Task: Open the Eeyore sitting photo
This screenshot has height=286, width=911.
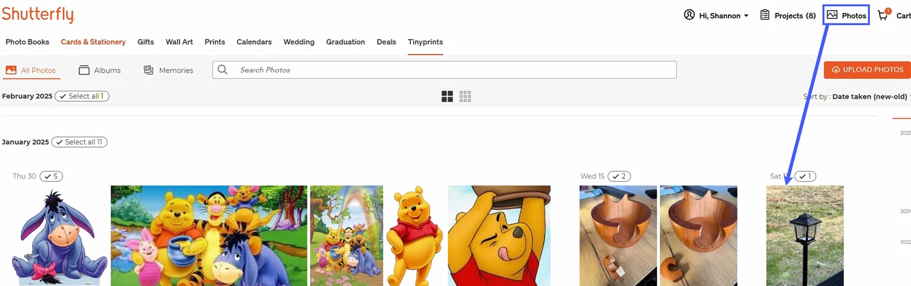Action: [60, 236]
